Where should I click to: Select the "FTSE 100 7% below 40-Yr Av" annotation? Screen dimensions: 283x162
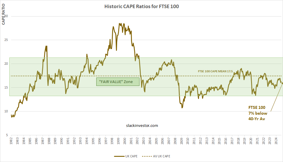pyautogui.click(x=258, y=113)
